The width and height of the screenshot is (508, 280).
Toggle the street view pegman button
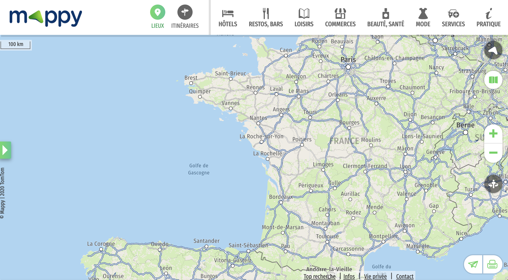click(x=493, y=184)
